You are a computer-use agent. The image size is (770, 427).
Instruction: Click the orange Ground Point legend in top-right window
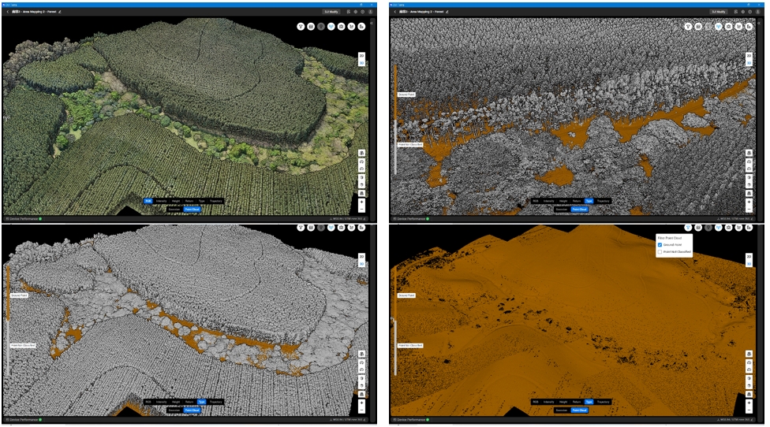coord(406,95)
